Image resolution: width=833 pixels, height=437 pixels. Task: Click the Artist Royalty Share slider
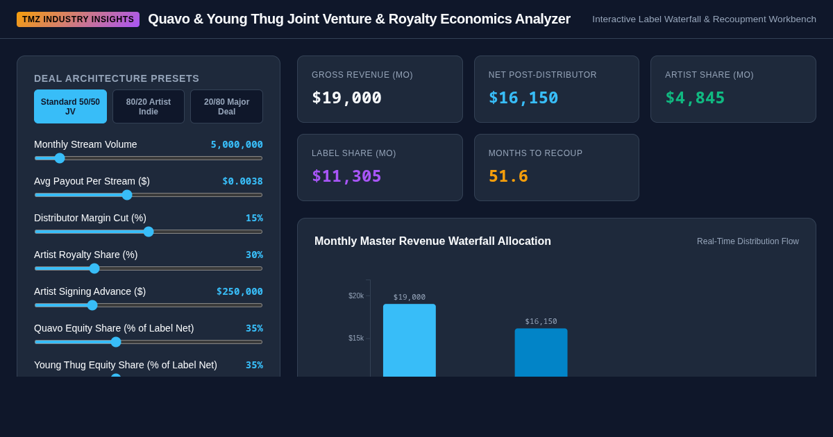(x=149, y=268)
